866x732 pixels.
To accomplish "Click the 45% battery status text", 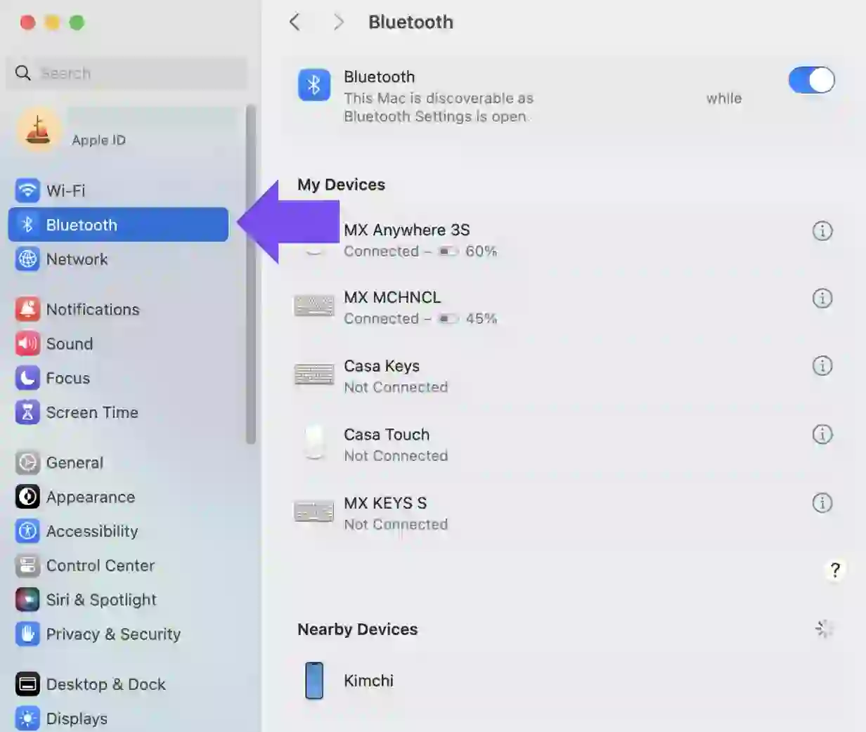I will [x=481, y=318].
